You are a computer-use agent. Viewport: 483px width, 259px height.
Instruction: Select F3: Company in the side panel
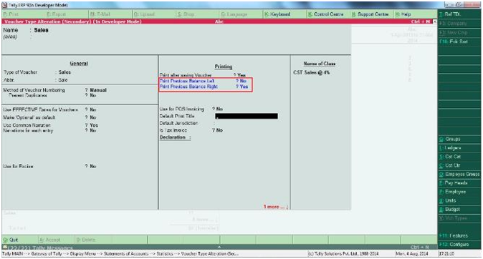459,24
